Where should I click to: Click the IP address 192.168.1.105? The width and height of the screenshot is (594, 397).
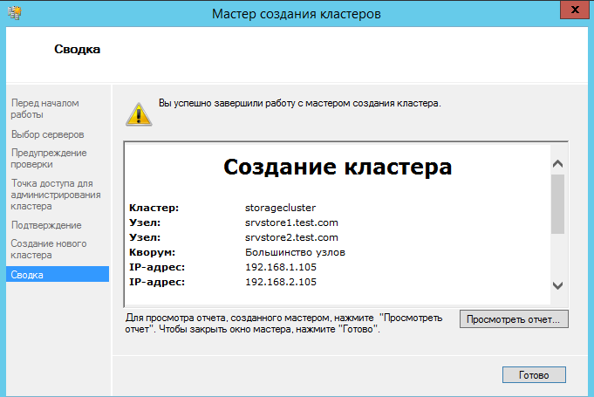pyautogui.click(x=281, y=267)
